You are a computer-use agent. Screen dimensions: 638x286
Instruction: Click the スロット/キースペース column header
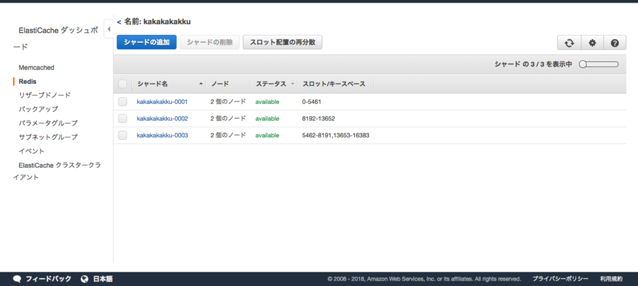[334, 84]
